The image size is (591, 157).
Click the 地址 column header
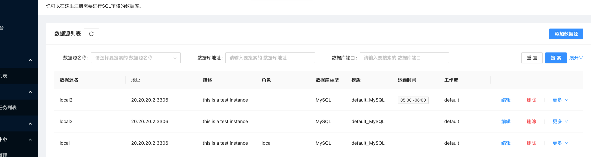pyautogui.click(x=136, y=80)
